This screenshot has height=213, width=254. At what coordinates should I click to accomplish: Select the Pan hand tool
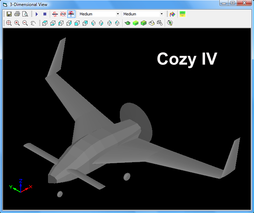coord(33,23)
